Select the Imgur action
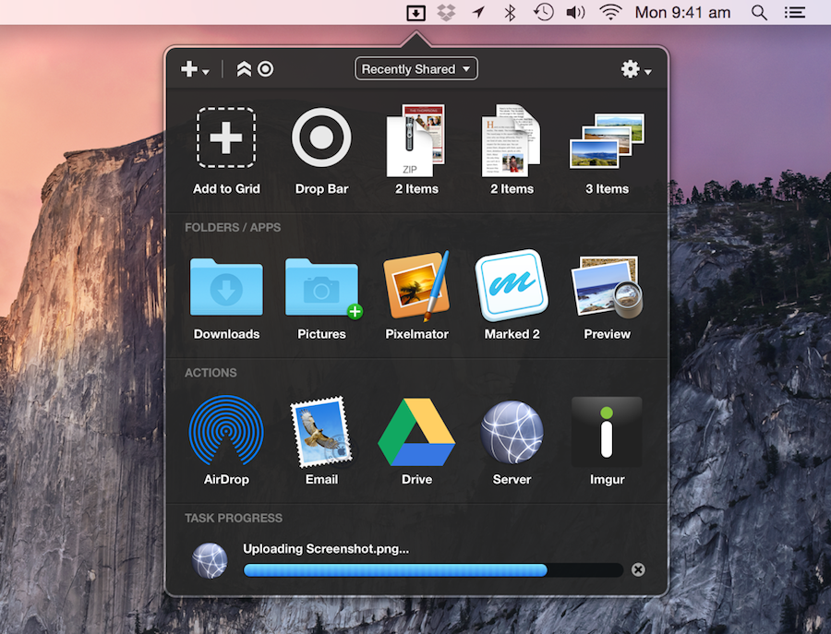The width and height of the screenshot is (831, 634). (607, 432)
